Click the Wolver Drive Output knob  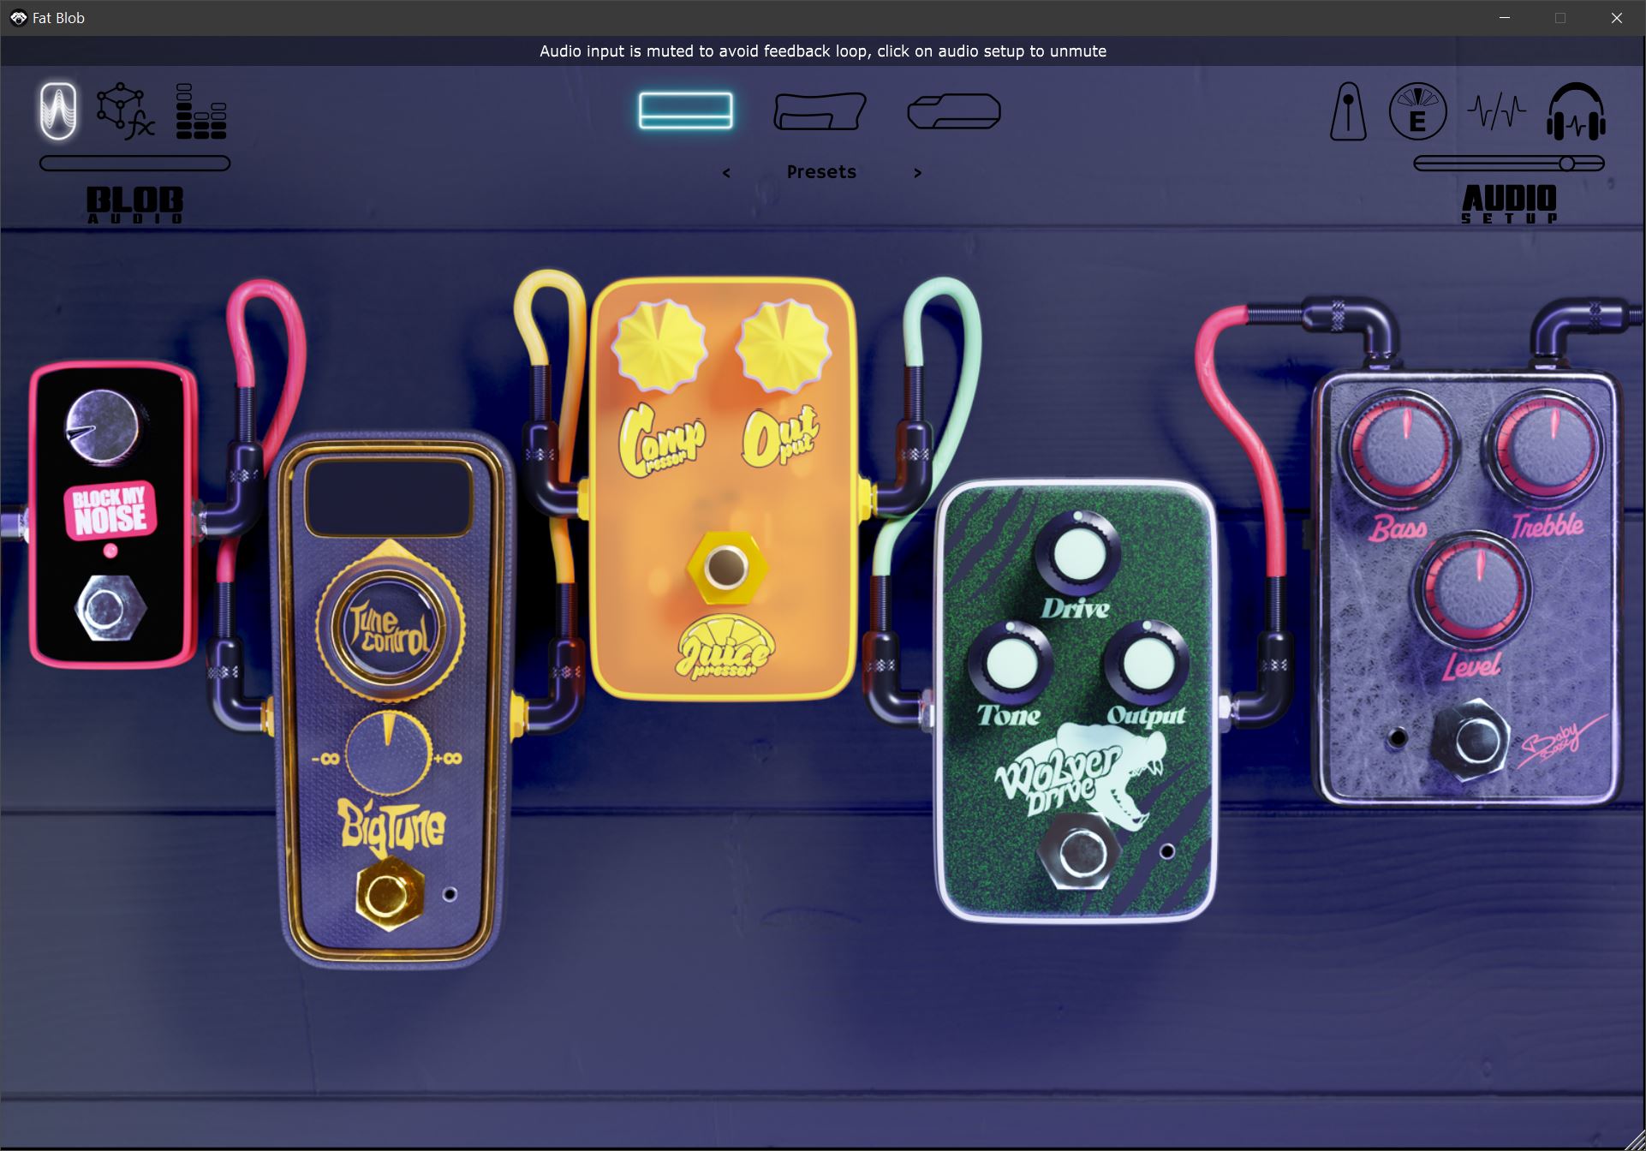pos(1146,664)
